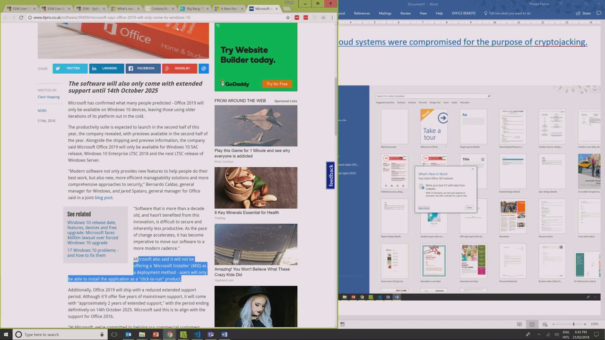Viewport: 605px width, 340px height.
Task: Click GoDaddy 'Try for Free' button
Action: click(277, 84)
